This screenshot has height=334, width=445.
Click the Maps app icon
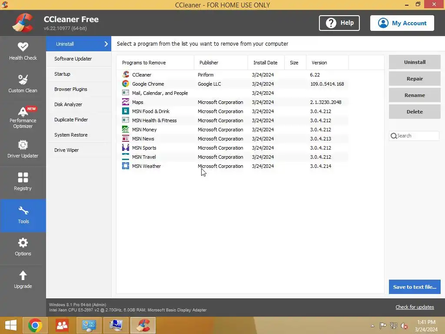point(126,102)
